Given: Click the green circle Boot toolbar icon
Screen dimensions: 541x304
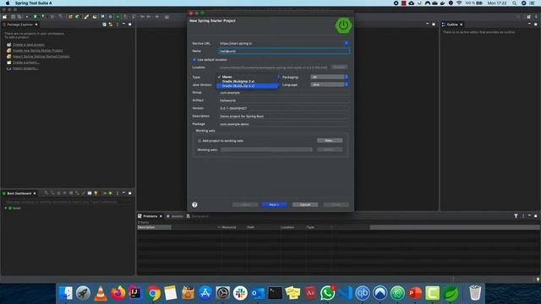Looking at the screenshot, I should (x=117, y=17).
